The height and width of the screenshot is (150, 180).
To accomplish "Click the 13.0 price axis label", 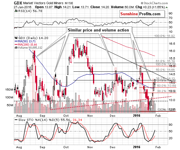I will click(172, 100).
